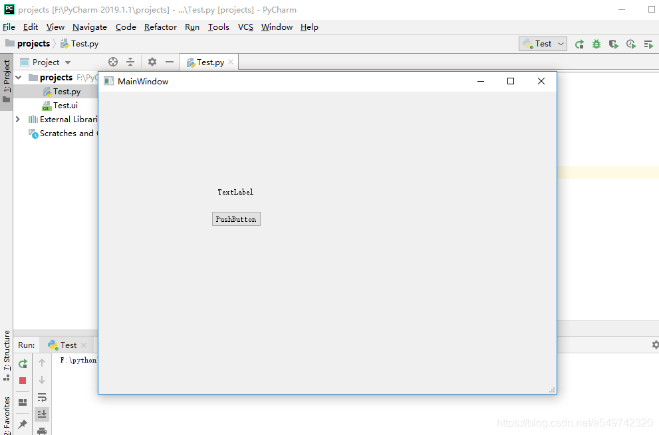
Task: Open the Window menu
Action: [277, 27]
